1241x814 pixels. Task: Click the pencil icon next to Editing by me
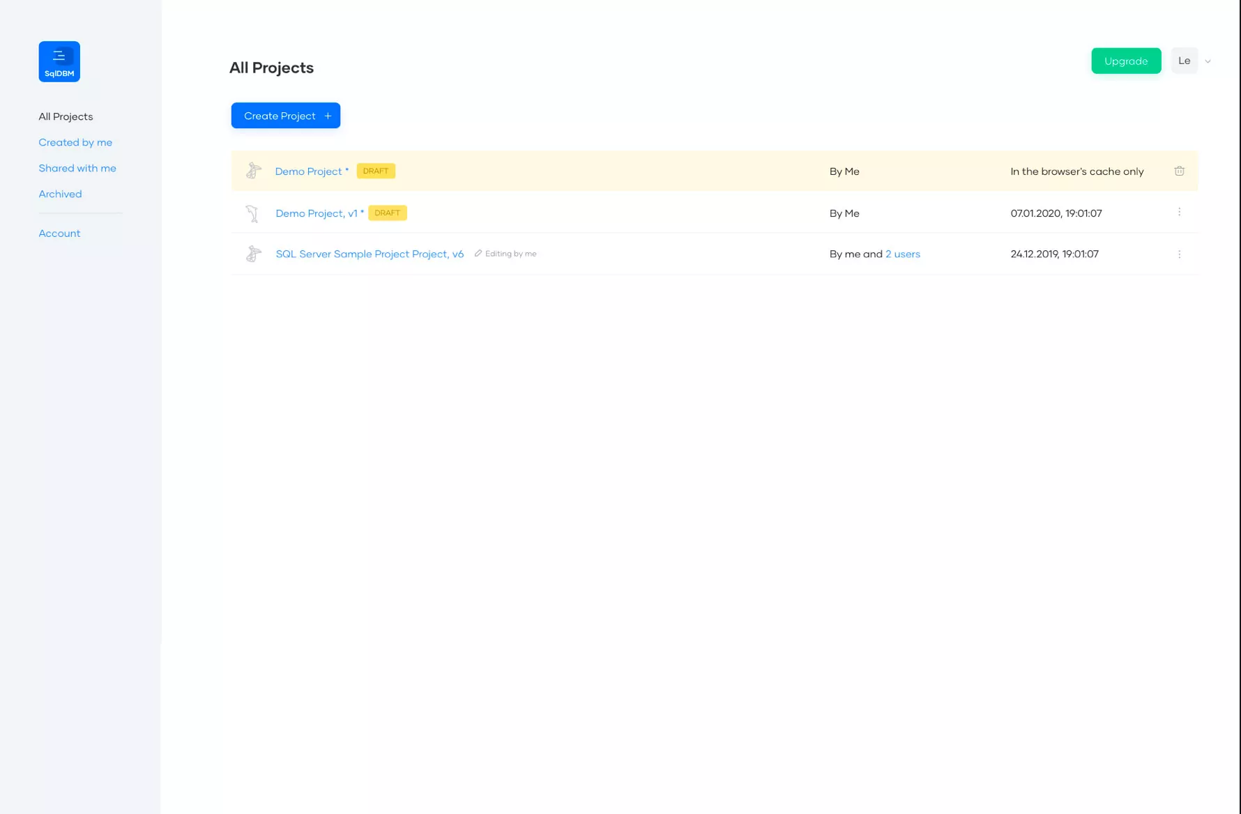478,254
